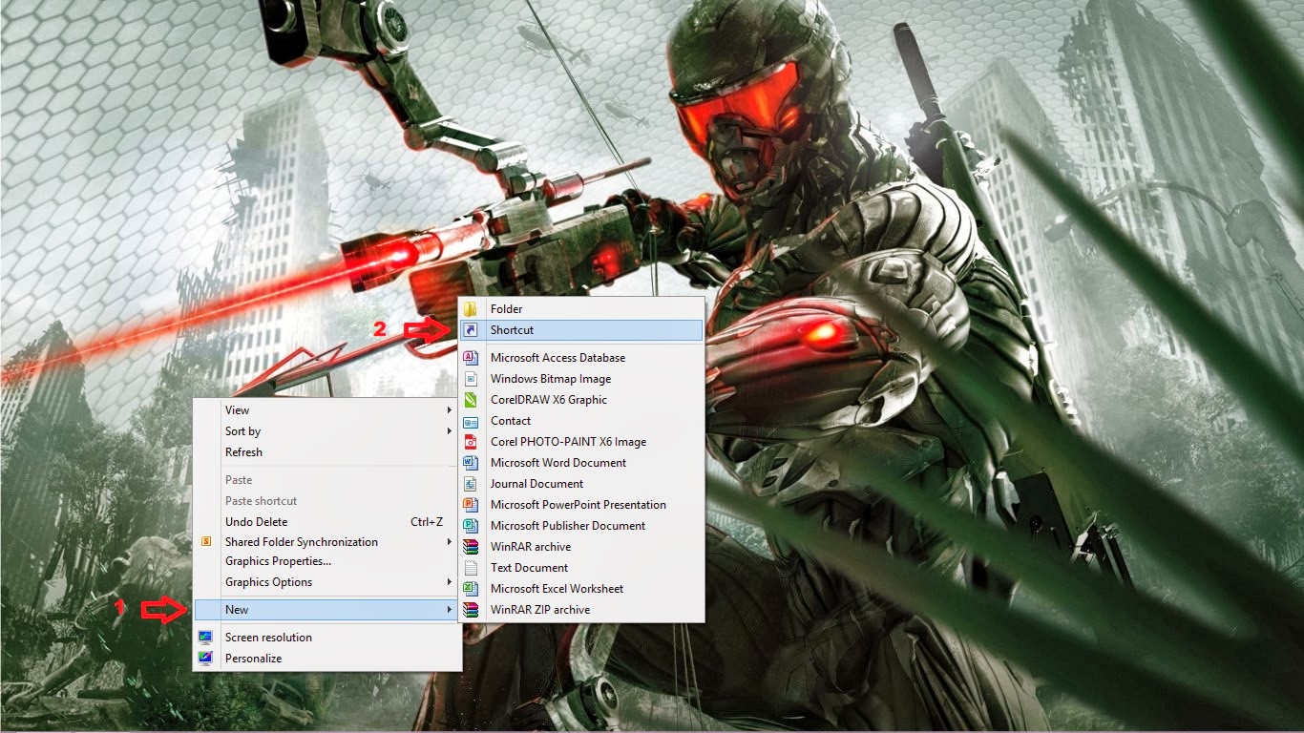The image size is (1304, 733).
Task: Create a new WinRAR ZIP archive
Action: (x=581, y=610)
